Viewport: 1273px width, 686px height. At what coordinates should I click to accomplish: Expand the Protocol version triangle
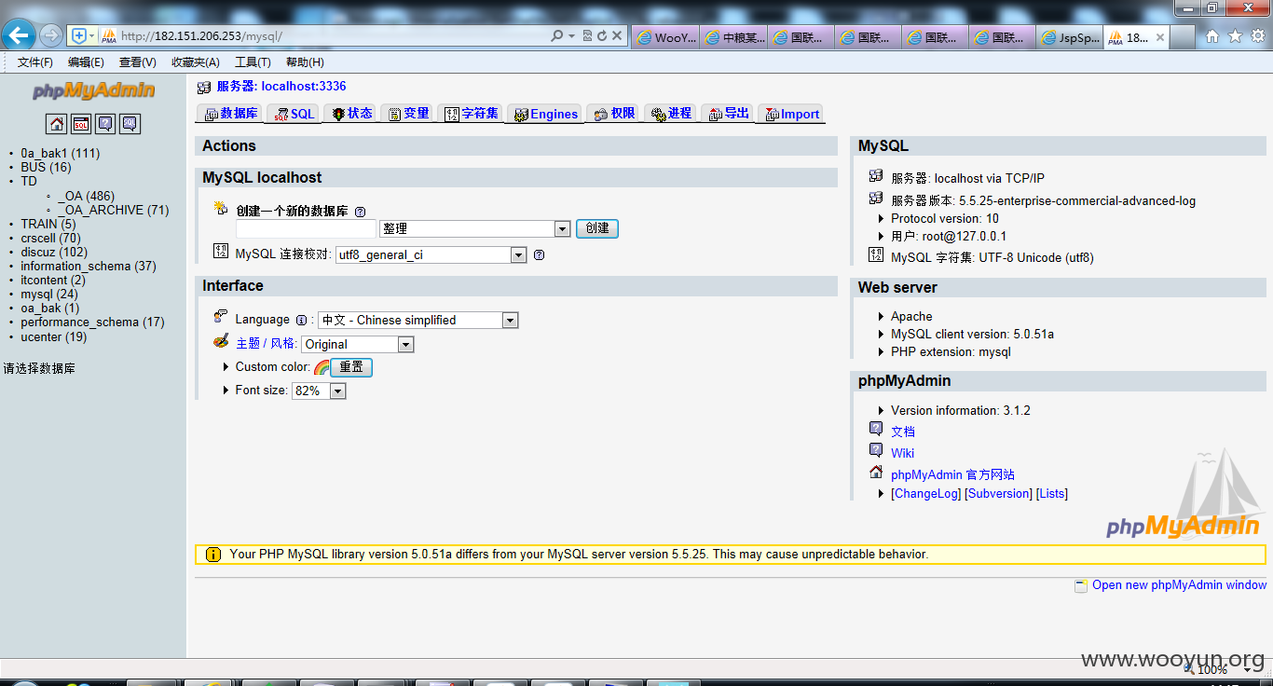pyautogui.click(x=882, y=219)
